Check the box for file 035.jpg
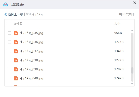The width and height of the screenshot is (139, 97). pyautogui.click(x=9, y=33)
